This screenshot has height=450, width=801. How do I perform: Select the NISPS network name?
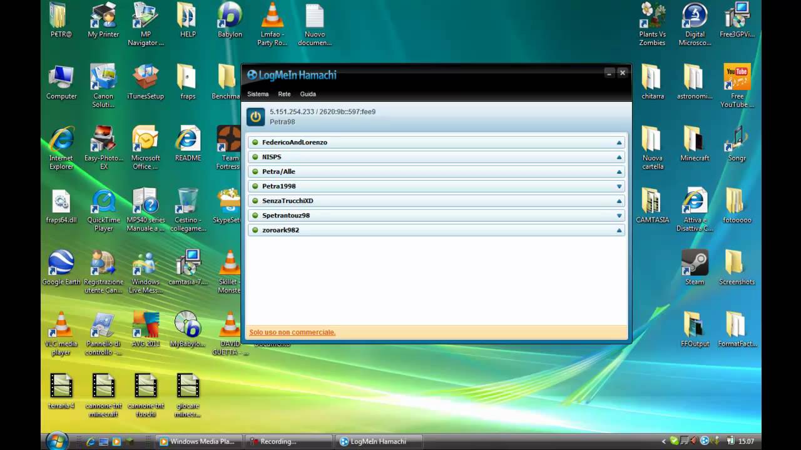(x=272, y=157)
